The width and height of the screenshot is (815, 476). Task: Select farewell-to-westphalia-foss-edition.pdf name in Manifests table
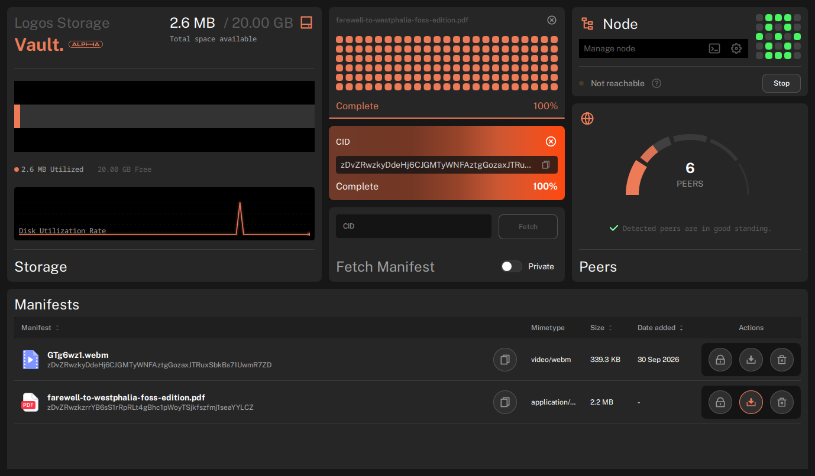(x=126, y=397)
